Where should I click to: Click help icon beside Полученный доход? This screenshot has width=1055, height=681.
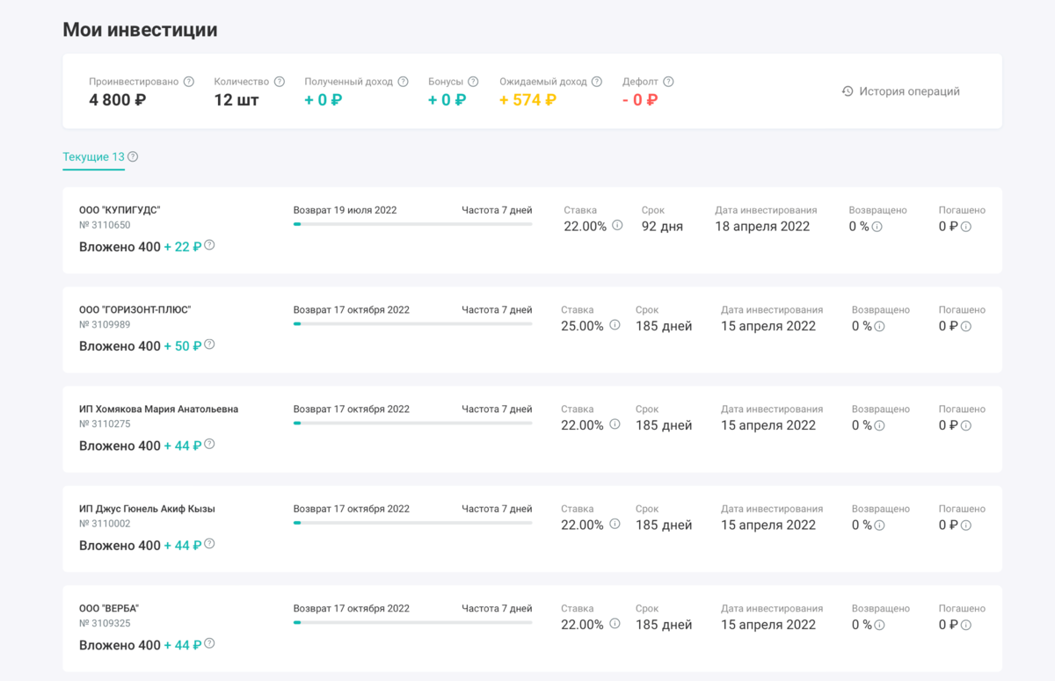[404, 82]
